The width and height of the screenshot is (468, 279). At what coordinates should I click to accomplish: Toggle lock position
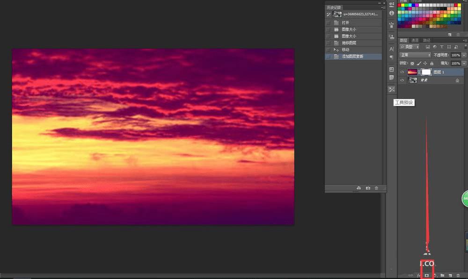pyautogui.click(x=425, y=64)
